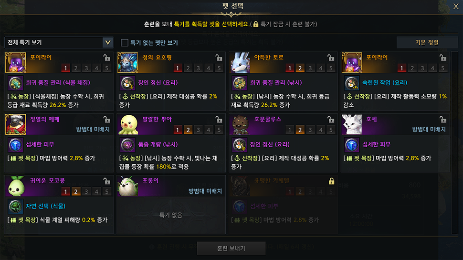The height and width of the screenshot is (260, 463).
Task: Choose the 귀여운 모코콩 pet portrait
Action: [x=16, y=186]
